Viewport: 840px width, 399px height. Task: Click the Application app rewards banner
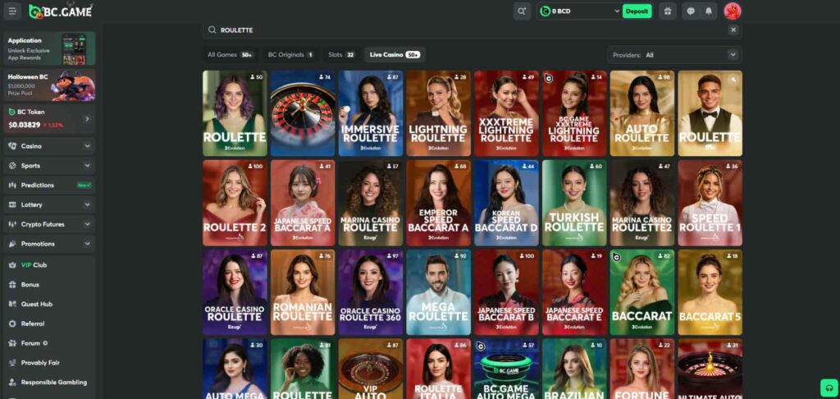pos(49,48)
